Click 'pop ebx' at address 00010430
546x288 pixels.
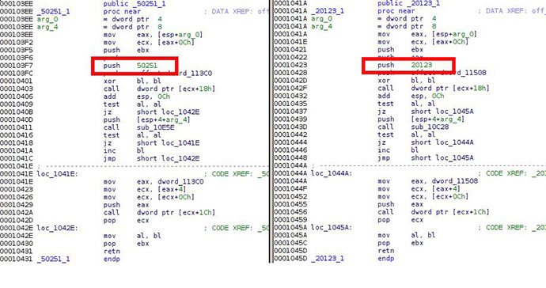(126, 244)
